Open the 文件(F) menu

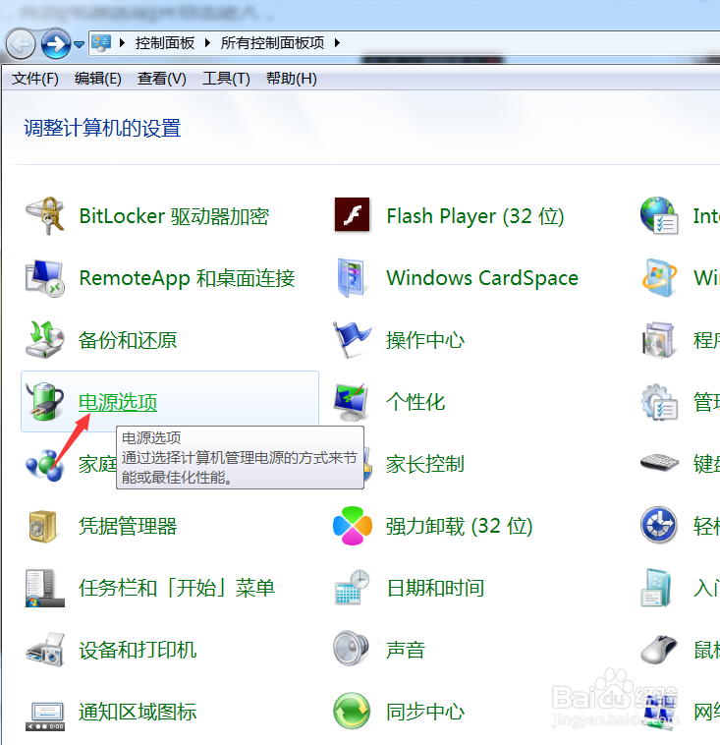tap(34, 79)
